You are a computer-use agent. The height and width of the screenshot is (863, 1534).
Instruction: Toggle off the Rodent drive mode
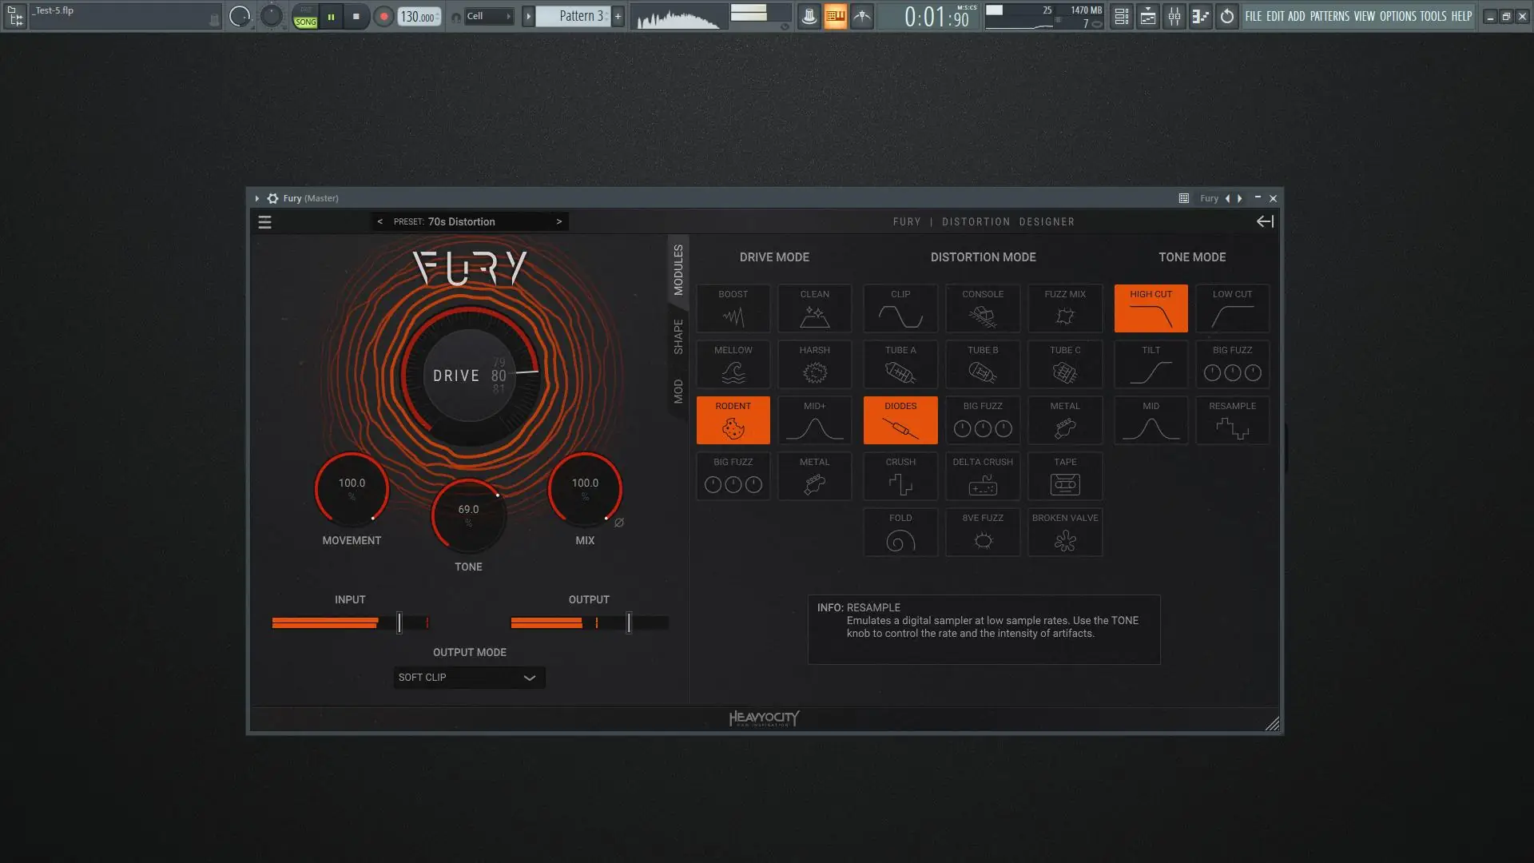[733, 420]
